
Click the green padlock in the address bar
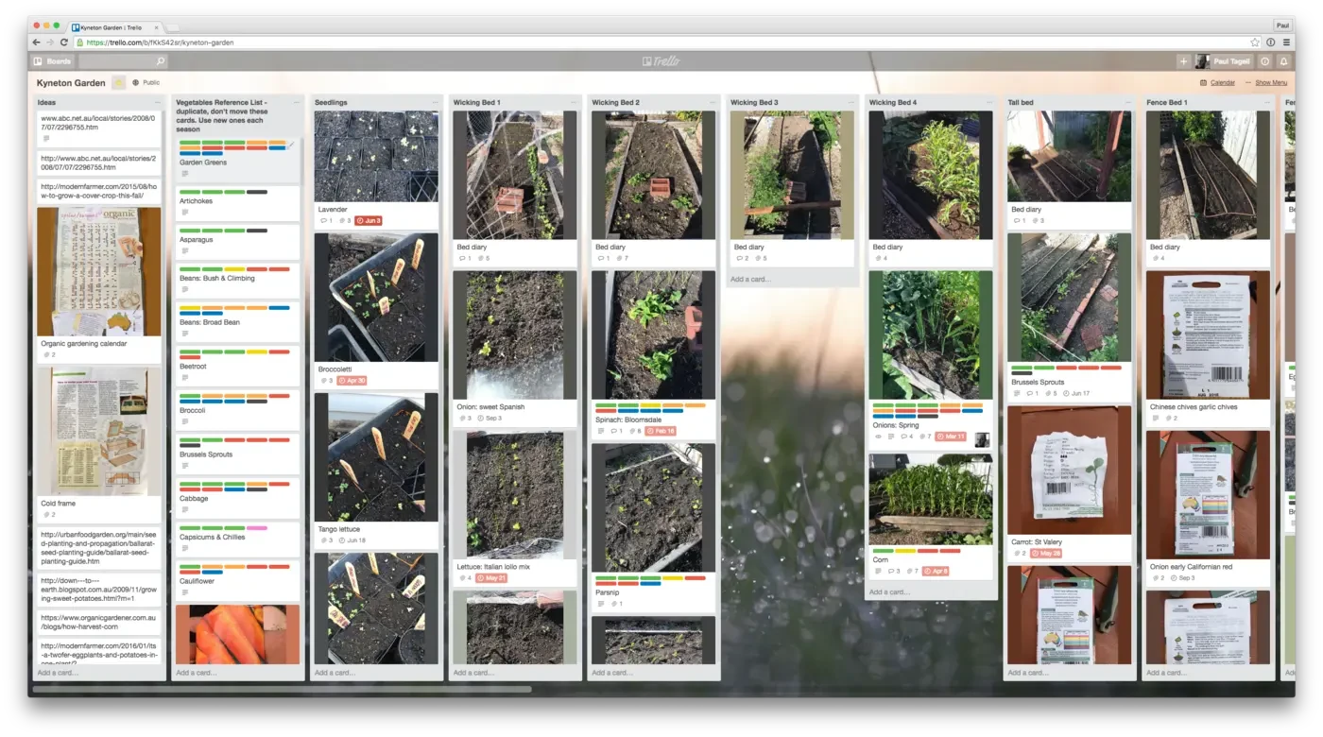tap(82, 43)
